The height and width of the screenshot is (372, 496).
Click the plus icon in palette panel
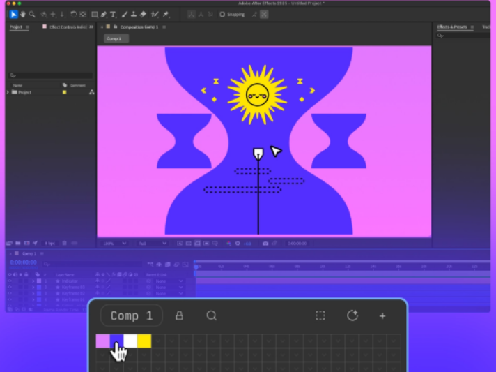tap(382, 316)
